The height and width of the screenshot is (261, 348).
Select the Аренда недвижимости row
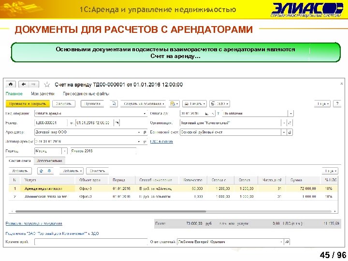173,188
